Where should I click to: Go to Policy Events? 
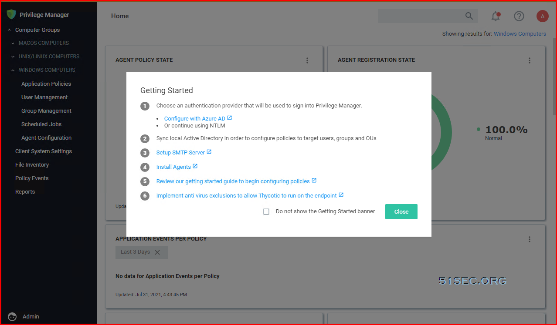coord(32,178)
